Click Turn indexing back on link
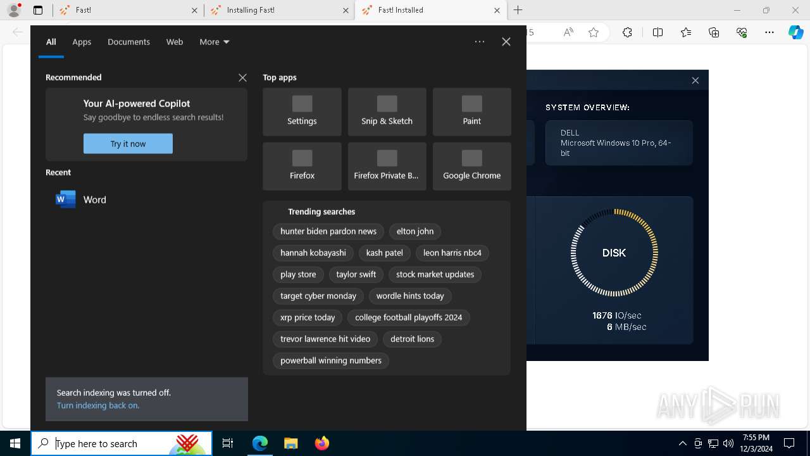Viewport: 810px width, 456px height. pos(98,405)
